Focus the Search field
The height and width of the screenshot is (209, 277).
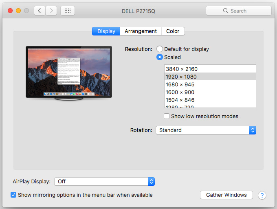click(x=238, y=11)
